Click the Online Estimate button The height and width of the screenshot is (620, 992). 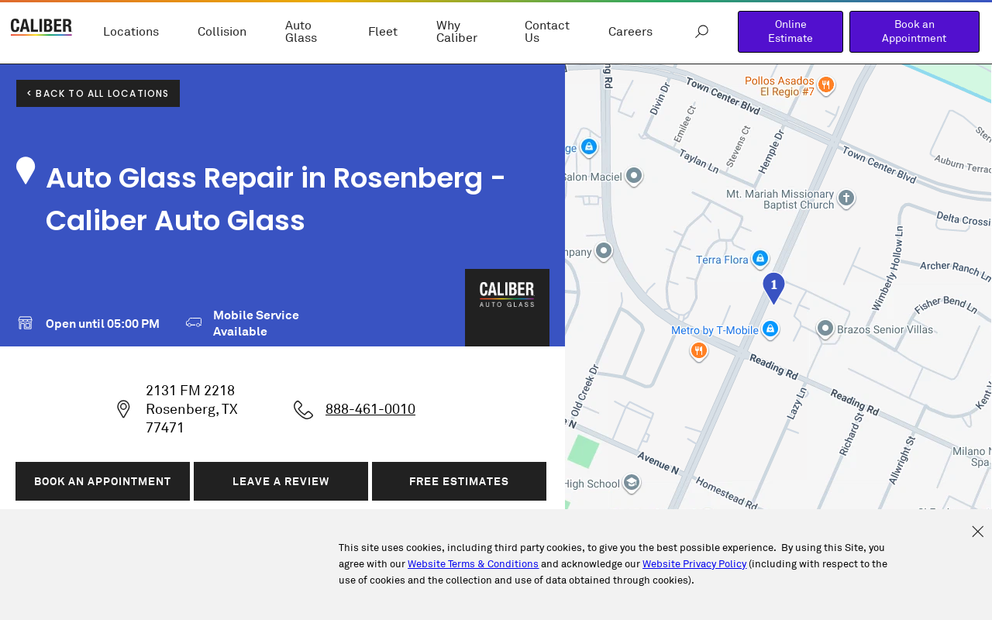click(x=790, y=32)
